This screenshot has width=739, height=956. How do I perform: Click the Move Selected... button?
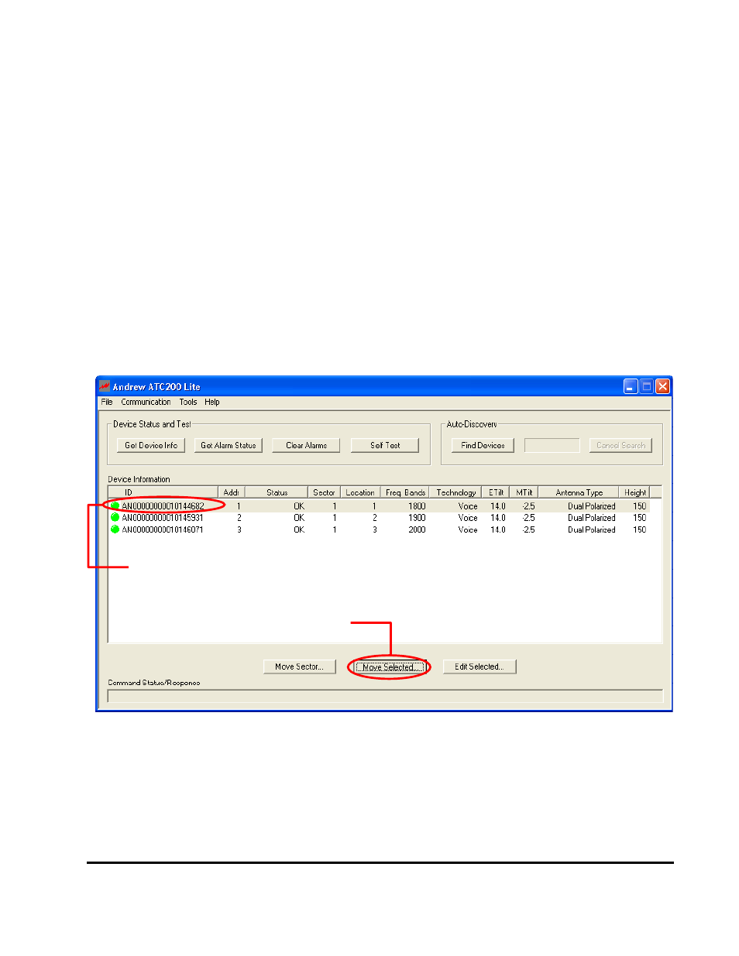click(x=389, y=667)
